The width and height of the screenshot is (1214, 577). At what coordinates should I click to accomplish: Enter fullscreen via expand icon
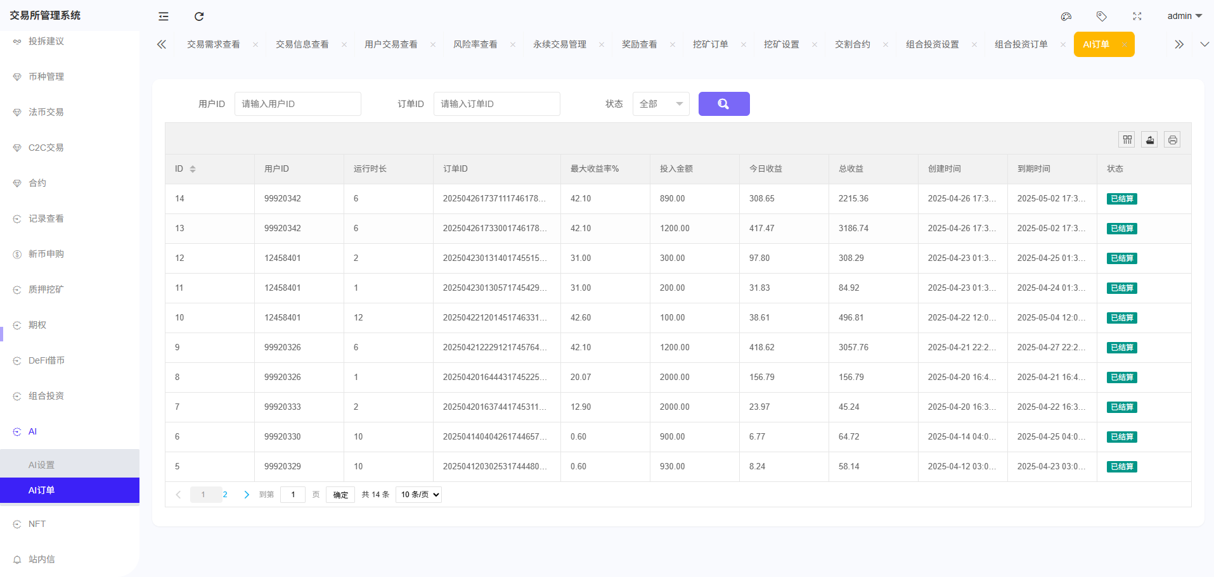coord(1137,16)
